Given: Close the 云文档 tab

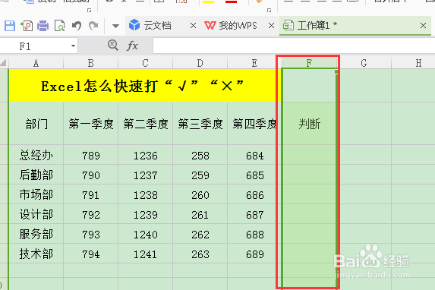Looking at the screenshot, I should tap(194, 26).
